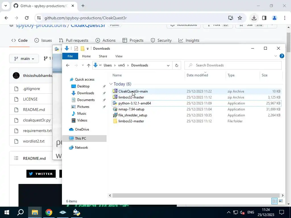Viewport: 291px width, 218px height.
Task: Click the Twitter badge in README
Action: pos(41,174)
